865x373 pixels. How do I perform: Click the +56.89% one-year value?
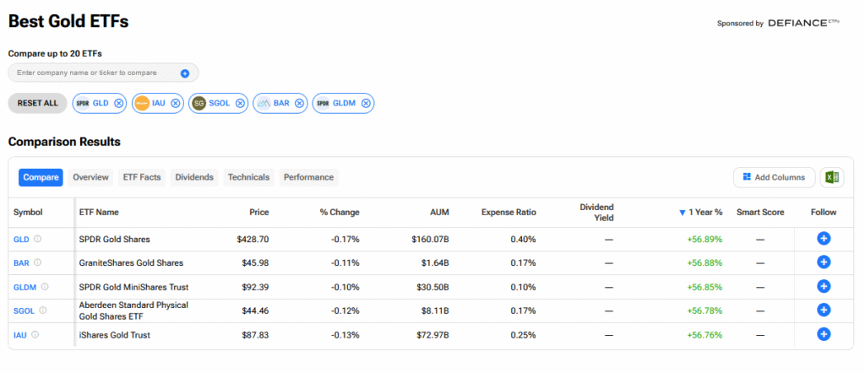coord(705,239)
